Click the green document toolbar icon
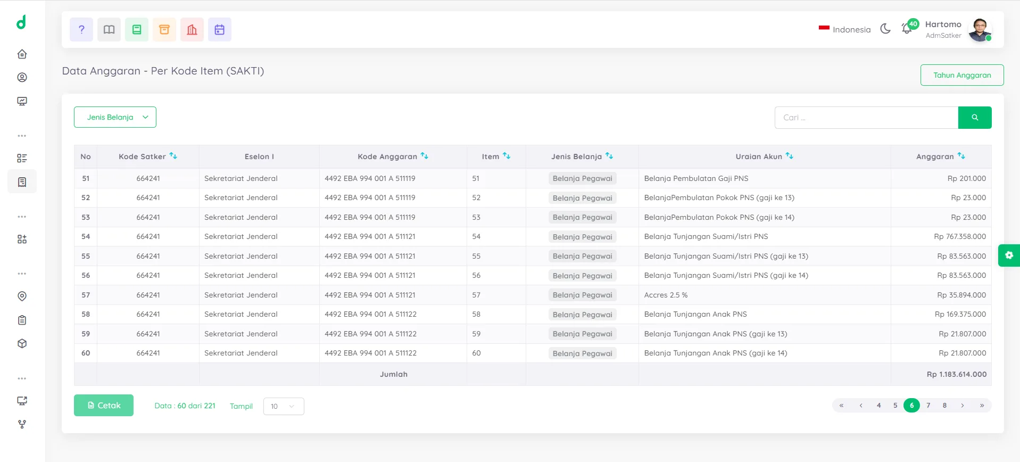This screenshot has height=462, width=1020. click(x=137, y=30)
